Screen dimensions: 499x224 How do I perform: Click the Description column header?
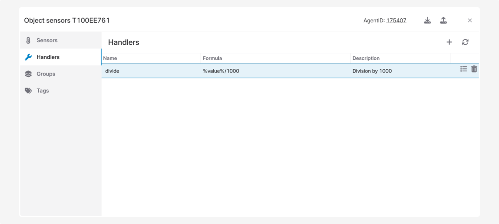(366, 58)
